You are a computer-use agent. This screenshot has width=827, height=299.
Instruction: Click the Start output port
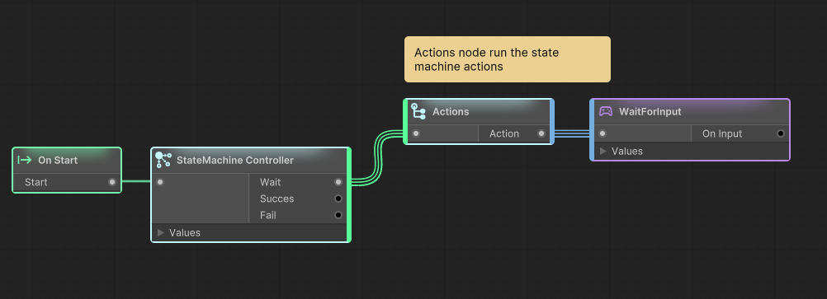[111, 182]
